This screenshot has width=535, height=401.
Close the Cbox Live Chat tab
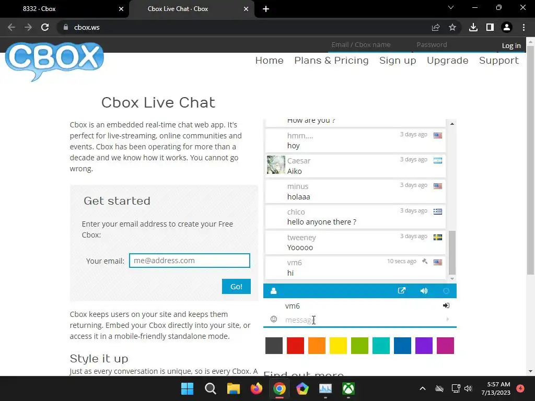click(x=246, y=9)
